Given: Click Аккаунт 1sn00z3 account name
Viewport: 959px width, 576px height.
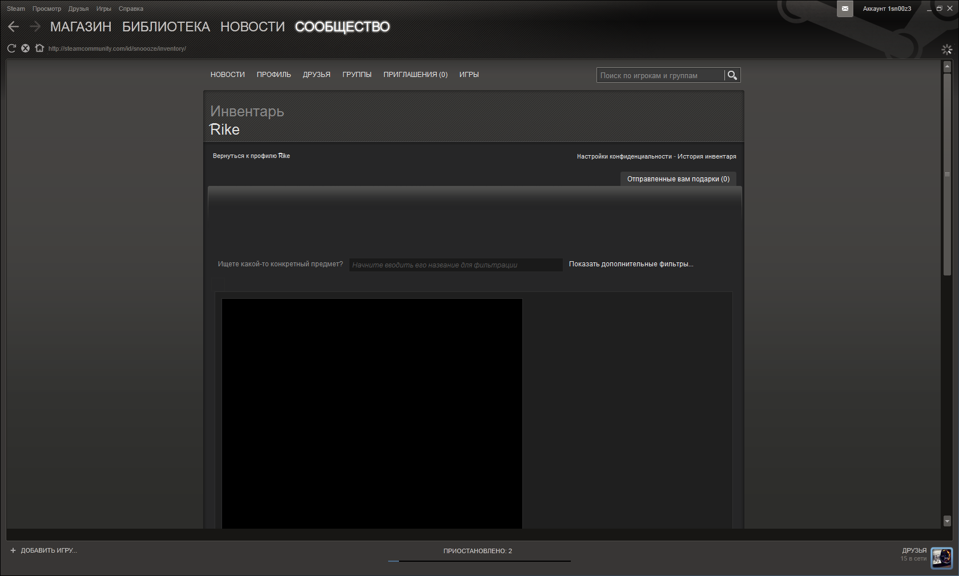Looking at the screenshot, I should tap(887, 9).
